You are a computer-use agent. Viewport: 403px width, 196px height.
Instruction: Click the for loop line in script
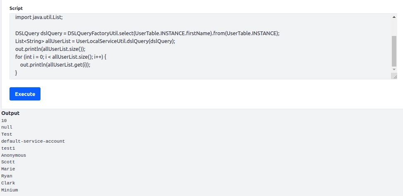click(x=61, y=57)
